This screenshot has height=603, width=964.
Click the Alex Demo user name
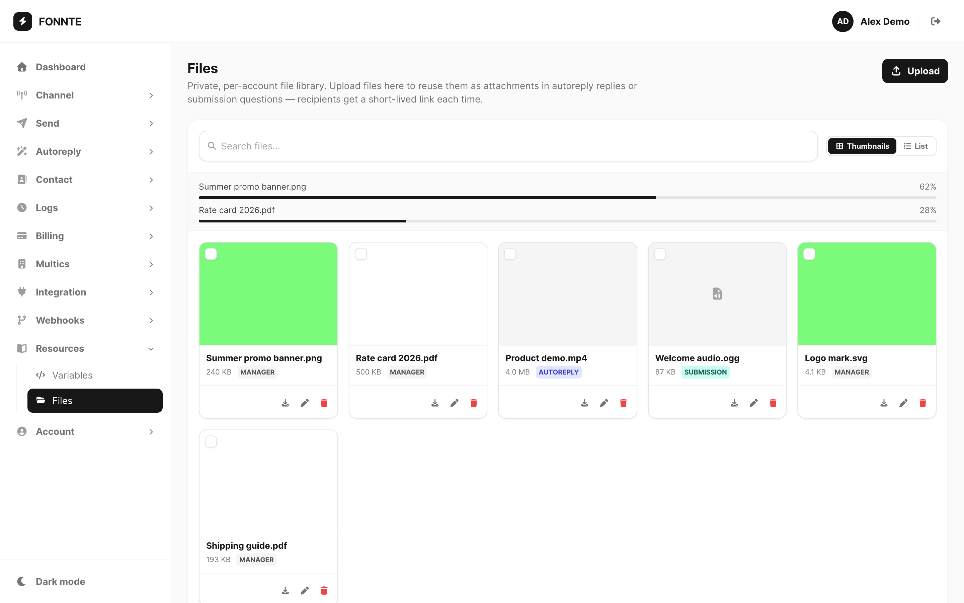(x=885, y=21)
